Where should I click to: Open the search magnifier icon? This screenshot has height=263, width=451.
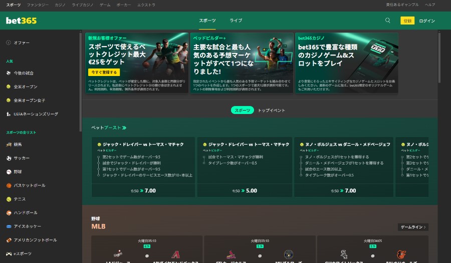point(388,20)
